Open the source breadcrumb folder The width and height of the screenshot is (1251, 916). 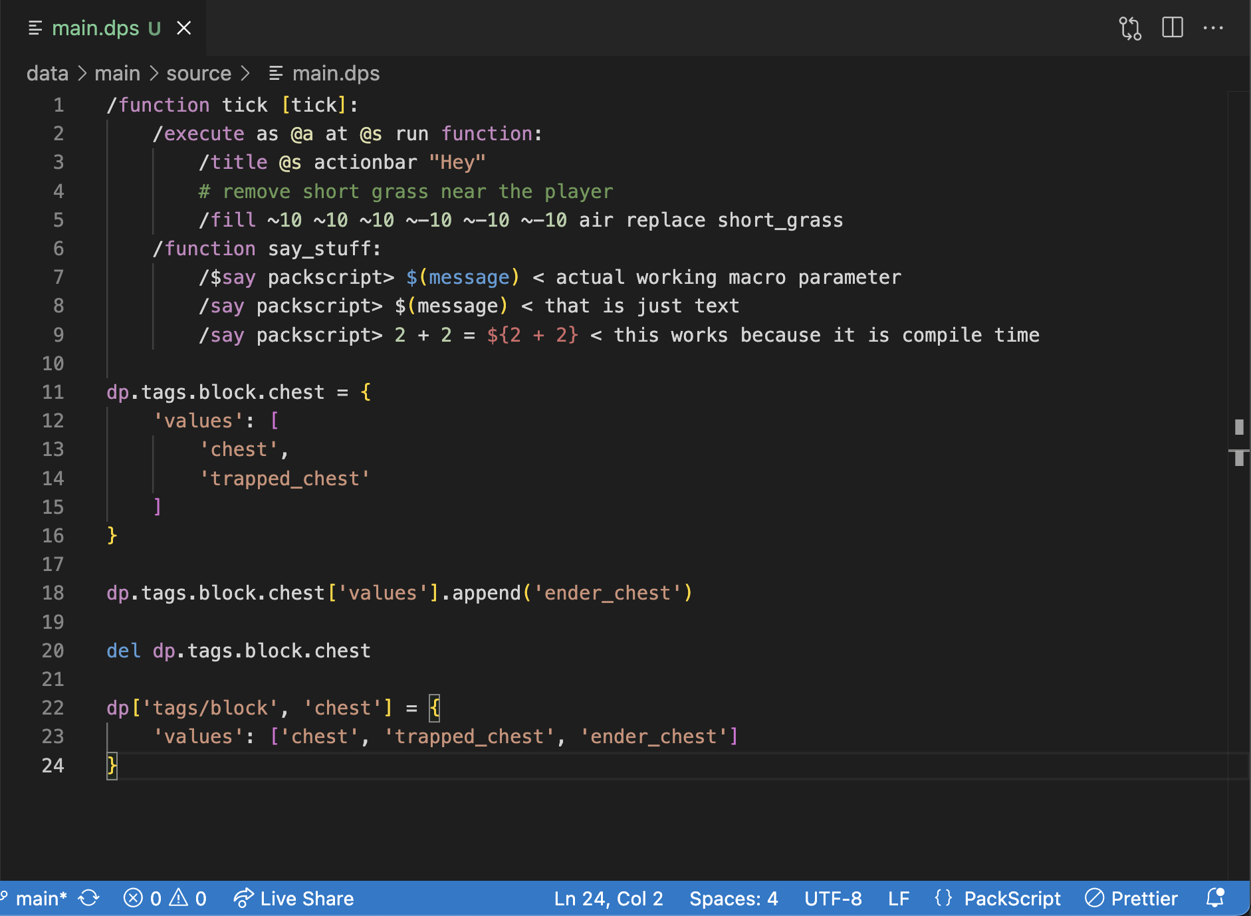coord(199,73)
